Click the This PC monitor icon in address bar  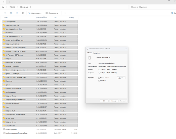pyautogui.click(x=3, y=7)
